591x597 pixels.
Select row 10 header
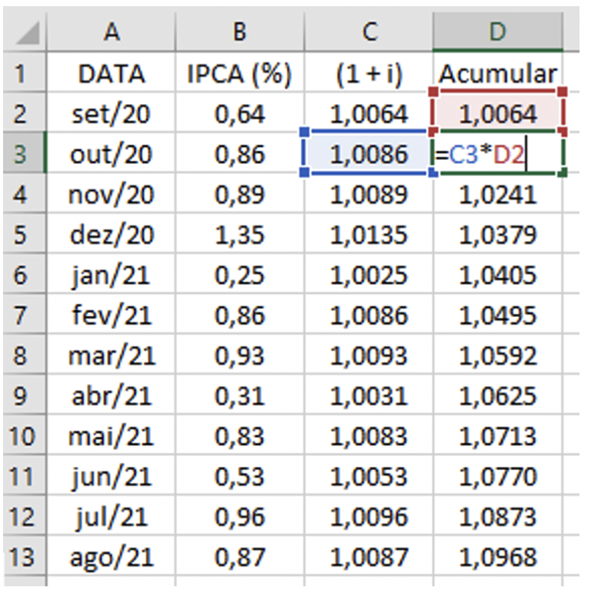pyautogui.click(x=25, y=435)
